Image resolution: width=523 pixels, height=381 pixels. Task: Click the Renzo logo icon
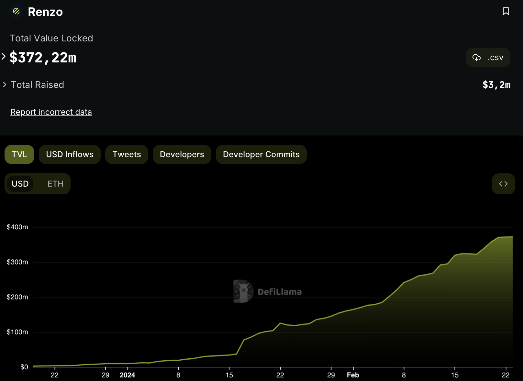tap(16, 12)
